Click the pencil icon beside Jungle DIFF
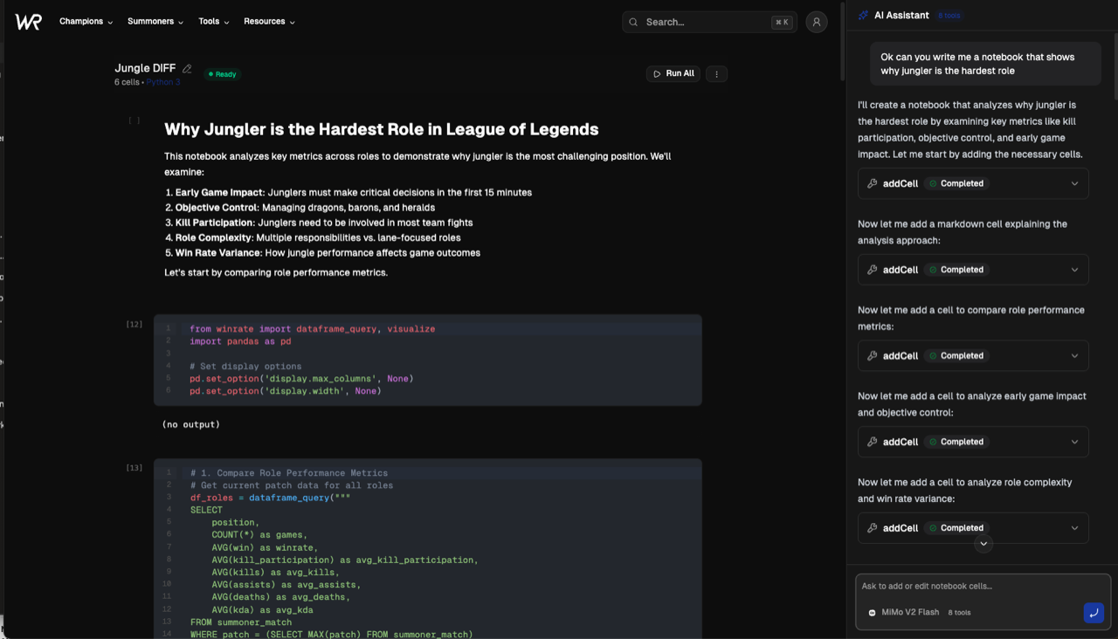 point(187,69)
